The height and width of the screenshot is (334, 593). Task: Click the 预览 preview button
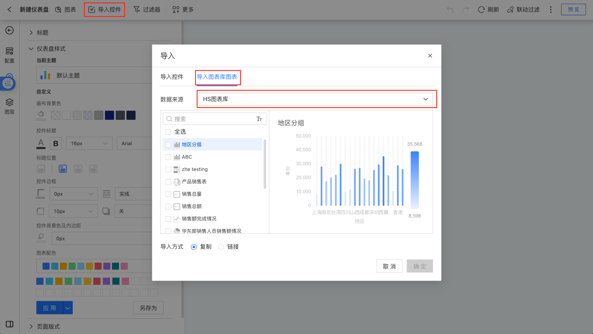point(573,9)
